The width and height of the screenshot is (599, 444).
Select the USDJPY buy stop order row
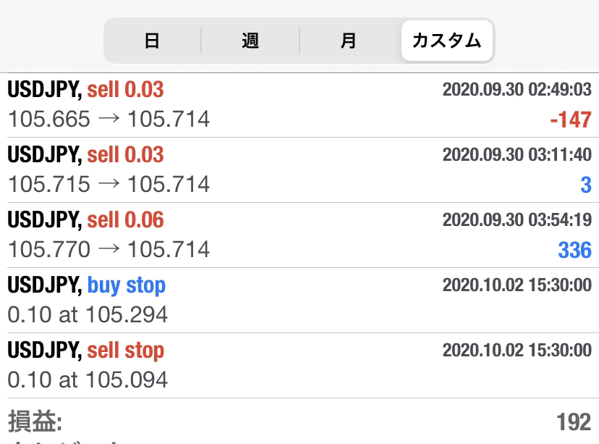coord(299,300)
